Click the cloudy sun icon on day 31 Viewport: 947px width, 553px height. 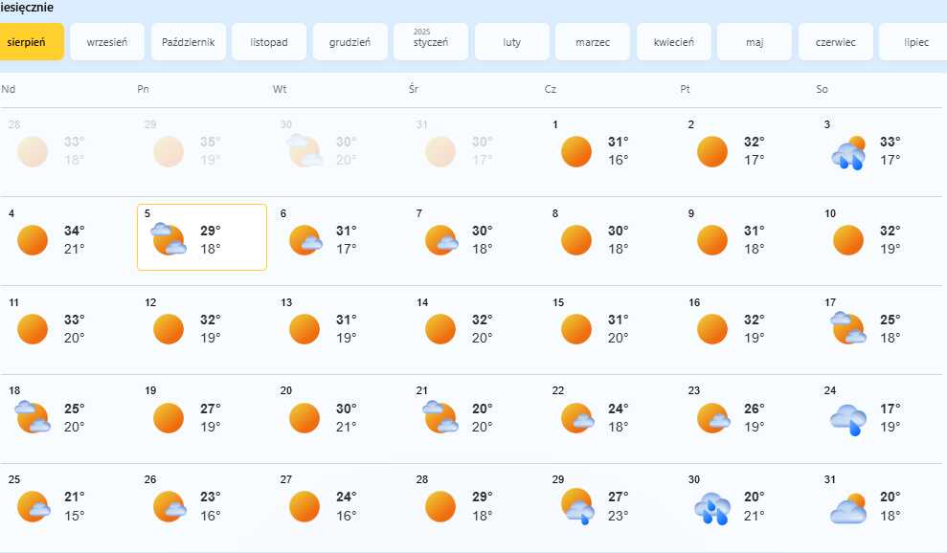pyautogui.click(x=848, y=508)
